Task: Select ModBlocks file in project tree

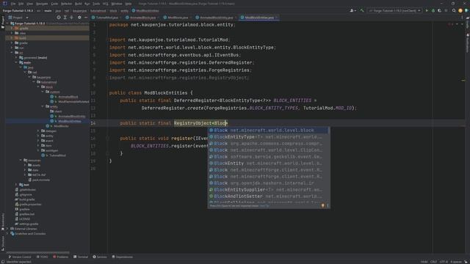Action: click(61, 126)
